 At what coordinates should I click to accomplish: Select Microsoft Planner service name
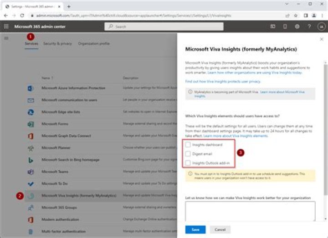coord(56,148)
